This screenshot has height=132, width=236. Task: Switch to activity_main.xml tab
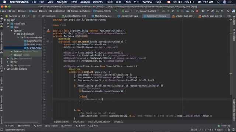click(x=184, y=16)
